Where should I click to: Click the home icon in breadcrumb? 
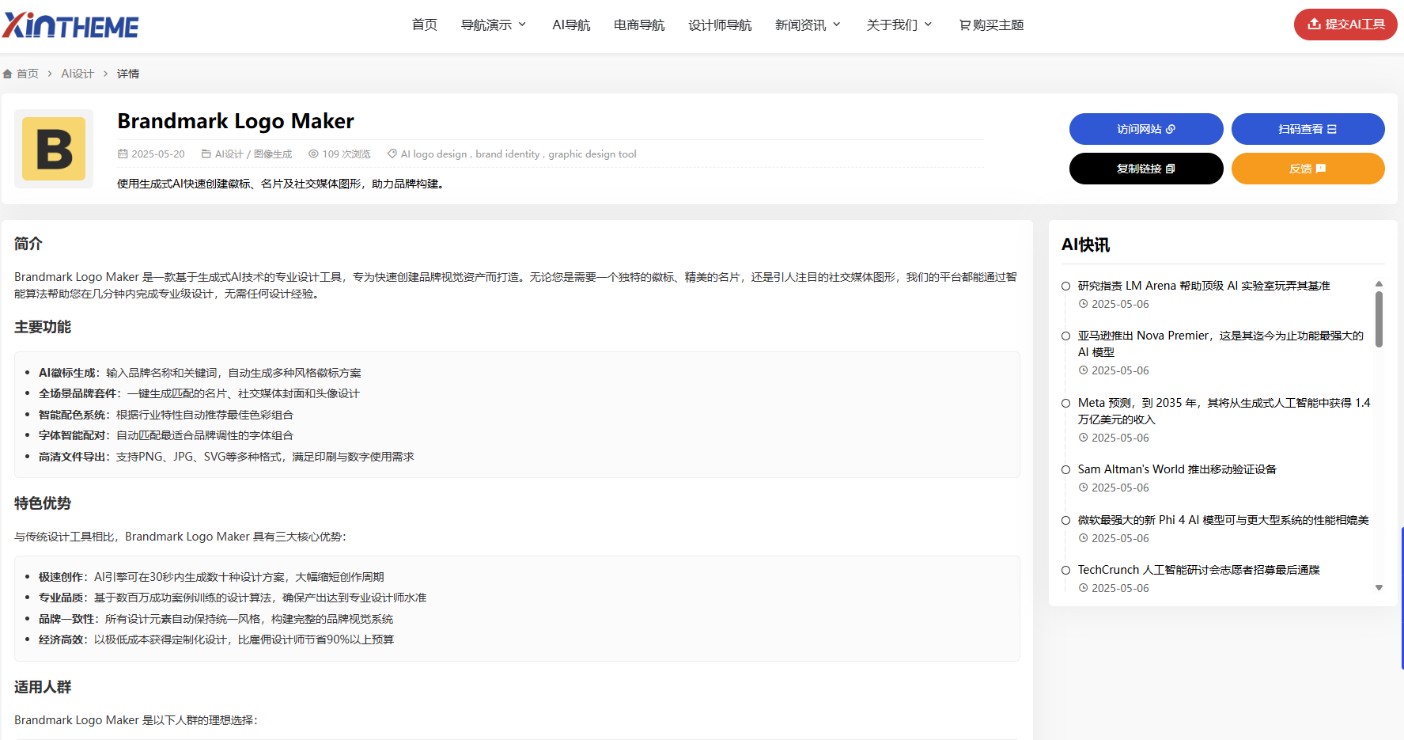(7, 74)
